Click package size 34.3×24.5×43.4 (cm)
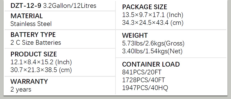The image size is (231, 99). 153,23
